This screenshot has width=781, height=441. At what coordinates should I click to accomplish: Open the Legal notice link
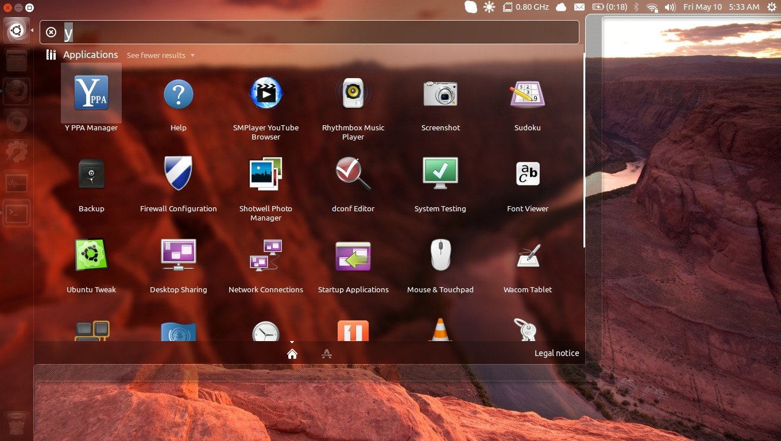[556, 353]
